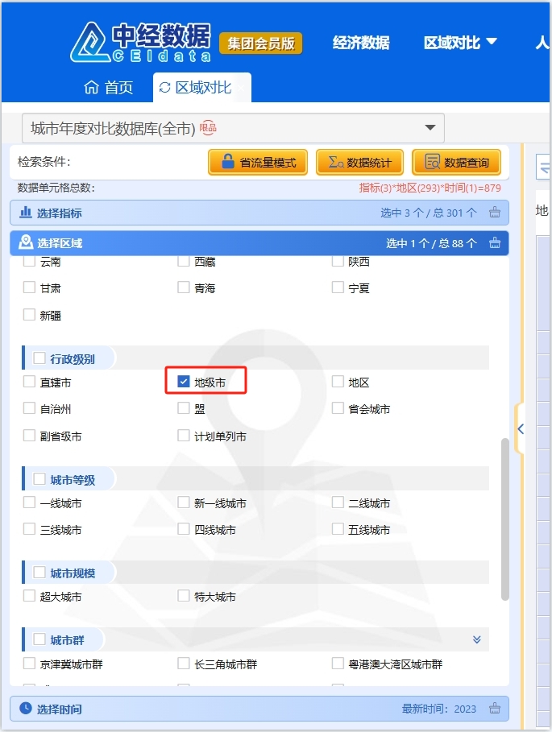
Task: Click the region list vertical scrollbar
Action: coord(504,519)
